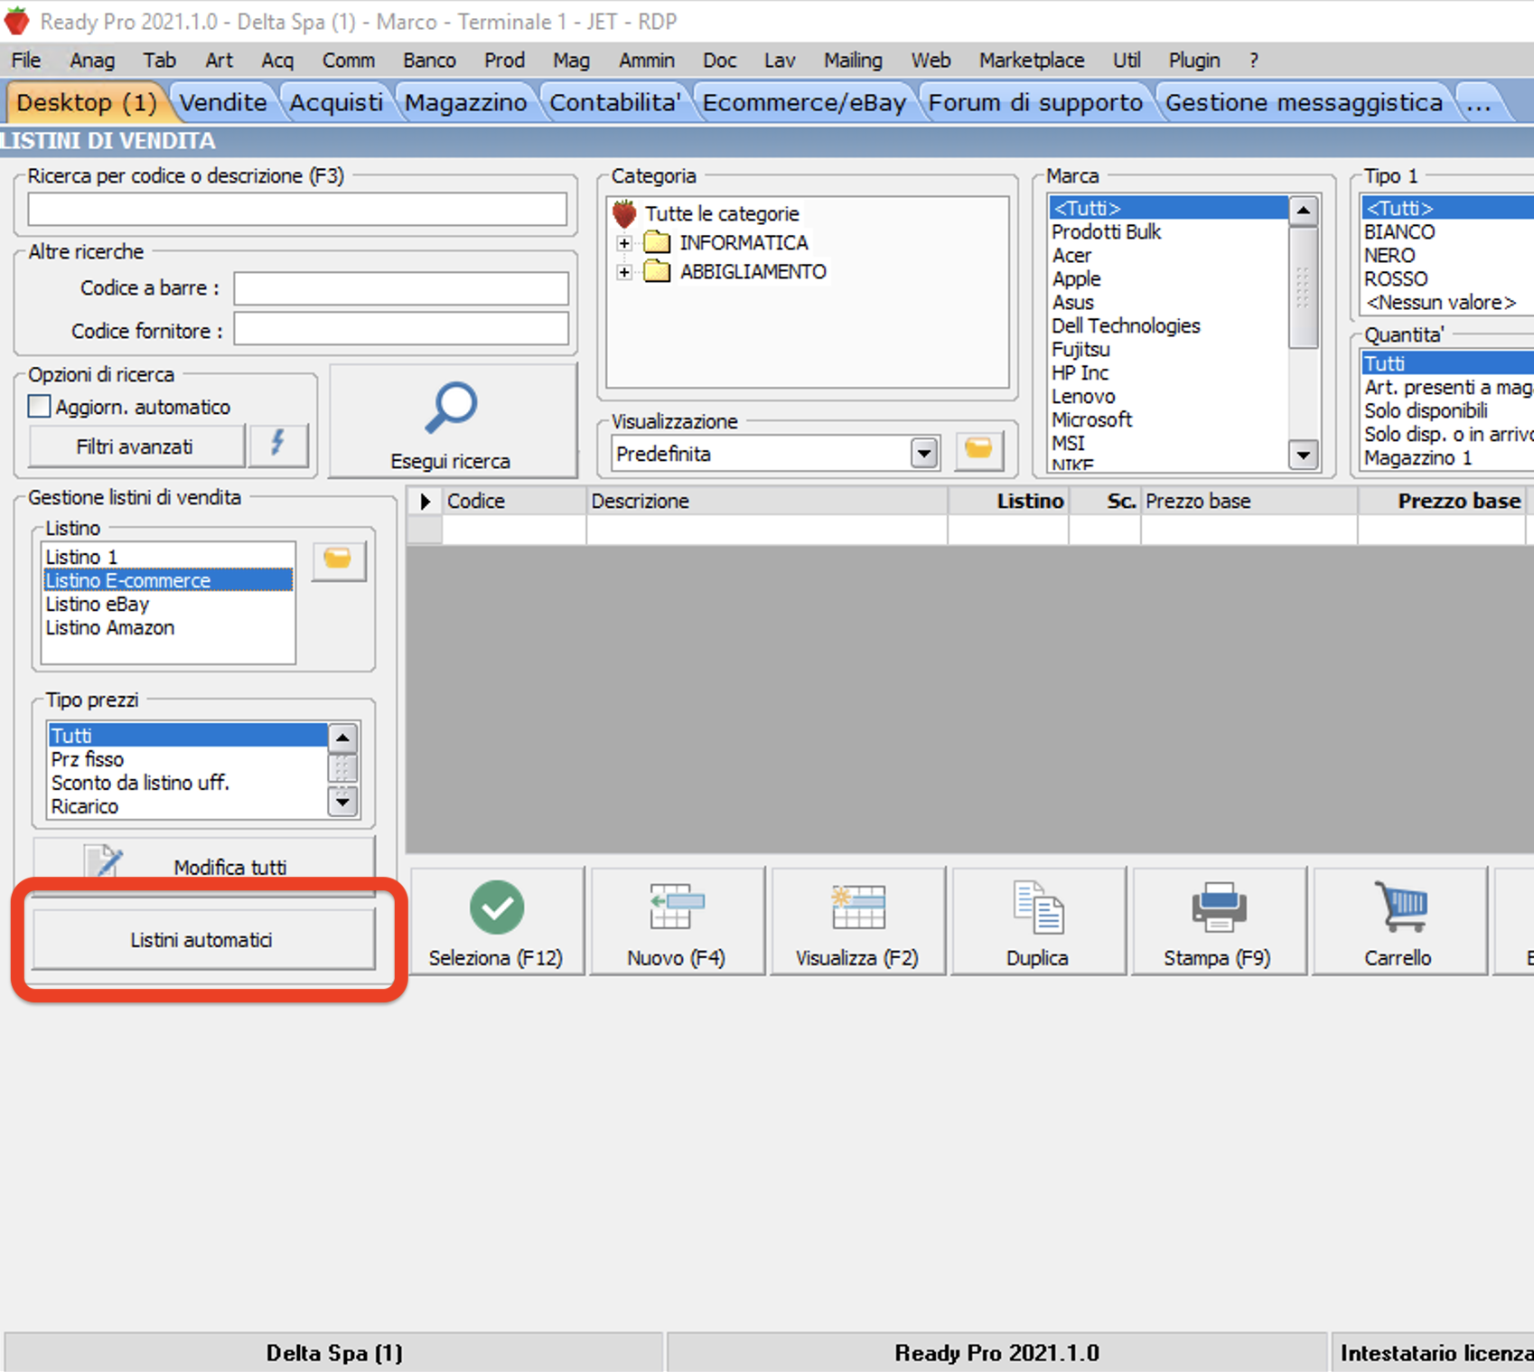Open the Anag menu
The image size is (1534, 1372).
coord(92,61)
